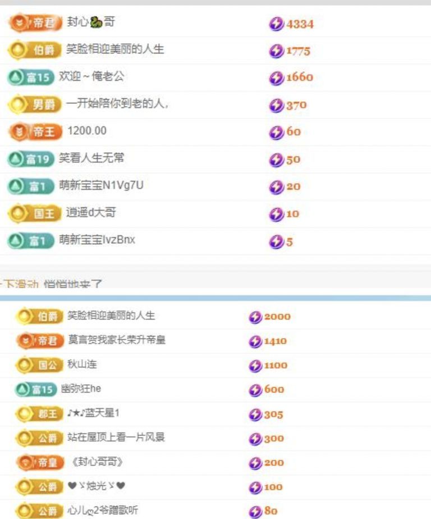Image resolution: width=431 pixels, height=519 pixels.
Task: Open user named 1200.00
Action: point(87,131)
